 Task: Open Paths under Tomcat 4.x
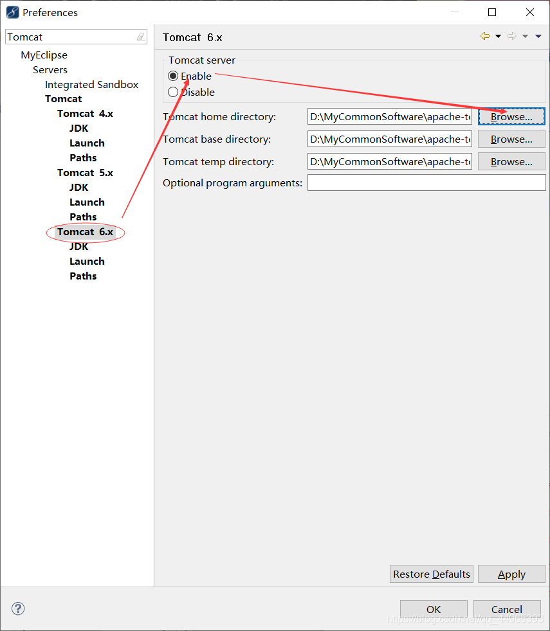point(83,158)
